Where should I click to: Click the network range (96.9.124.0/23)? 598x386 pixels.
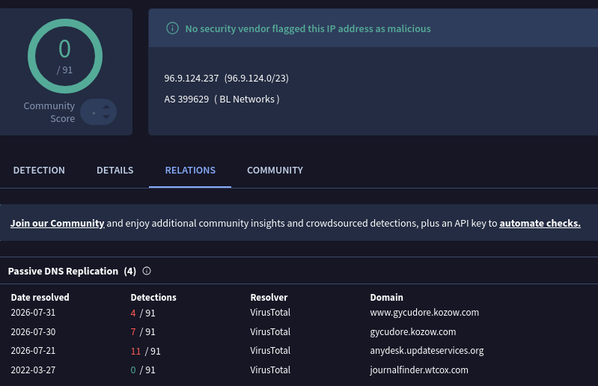click(256, 78)
